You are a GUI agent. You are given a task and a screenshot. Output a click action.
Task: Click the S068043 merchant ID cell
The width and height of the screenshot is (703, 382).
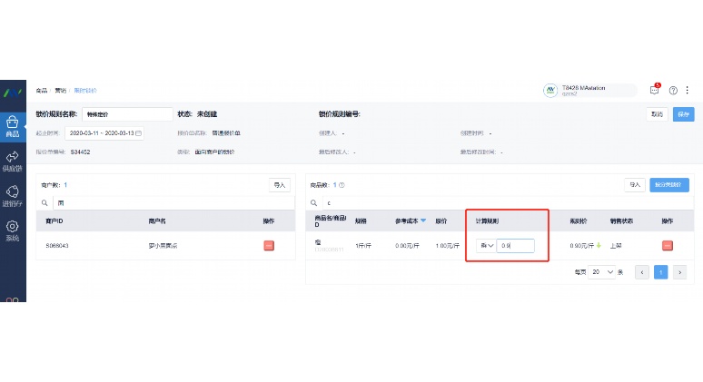[x=57, y=245]
